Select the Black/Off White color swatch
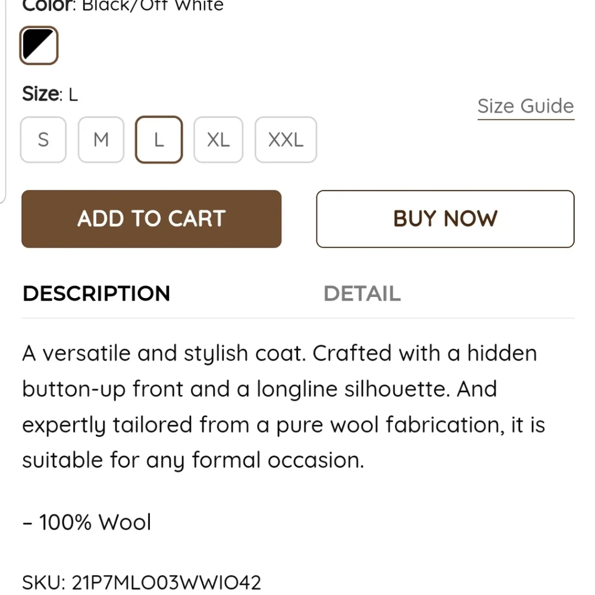Image resolution: width=595 pixels, height=595 pixels. coord(38,45)
